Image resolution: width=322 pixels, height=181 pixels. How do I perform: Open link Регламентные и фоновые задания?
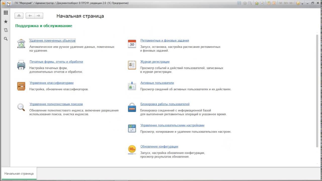tap(165, 40)
